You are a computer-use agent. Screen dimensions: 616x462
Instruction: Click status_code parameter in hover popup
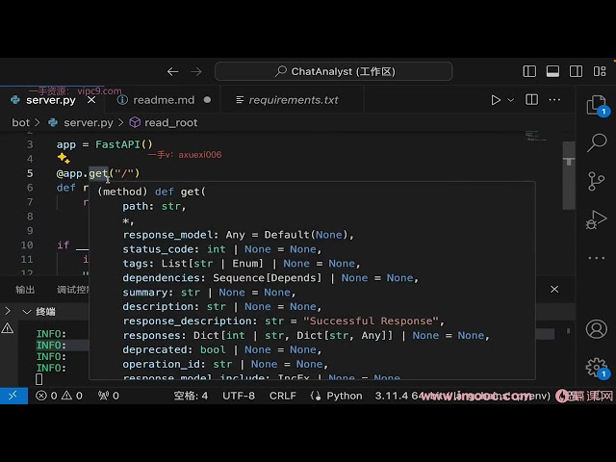pyautogui.click(x=158, y=249)
